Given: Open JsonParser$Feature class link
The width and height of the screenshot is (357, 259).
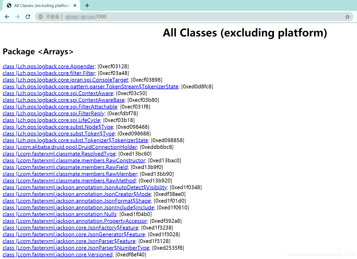Looking at the screenshot, I should (x=70, y=241).
